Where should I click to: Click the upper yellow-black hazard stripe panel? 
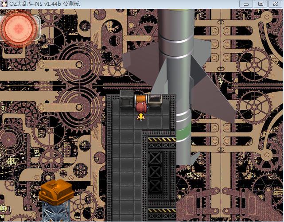tap(162, 140)
